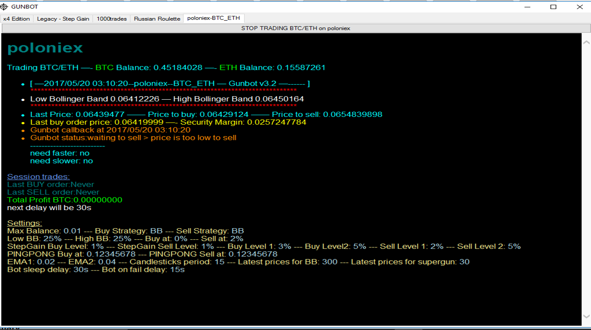Screen dimensions: 591x330
Task: Switch to the x4 Edition tab
Action: click(x=17, y=19)
